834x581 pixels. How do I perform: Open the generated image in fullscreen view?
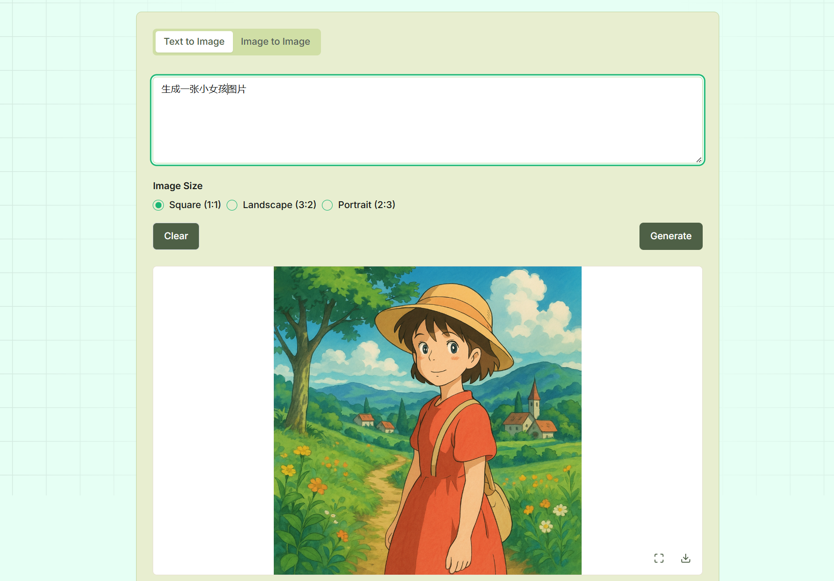click(x=658, y=558)
